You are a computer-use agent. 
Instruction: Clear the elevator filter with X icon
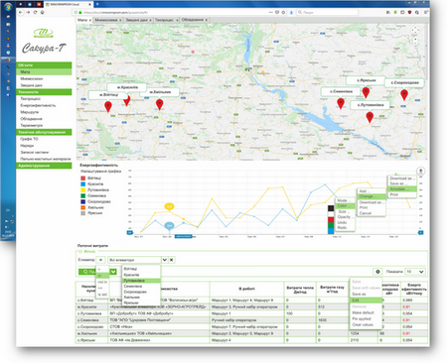tap(172, 260)
